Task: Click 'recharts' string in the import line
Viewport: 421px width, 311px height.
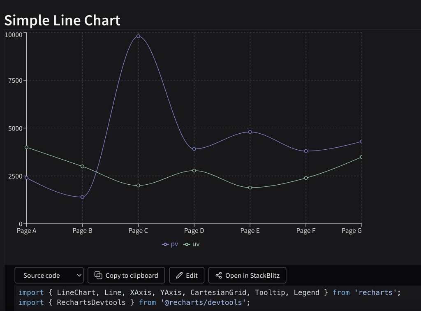Action: (x=375, y=292)
